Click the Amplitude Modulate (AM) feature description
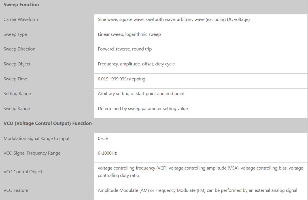Screen dimensions: 308x200 click(x=197, y=190)
